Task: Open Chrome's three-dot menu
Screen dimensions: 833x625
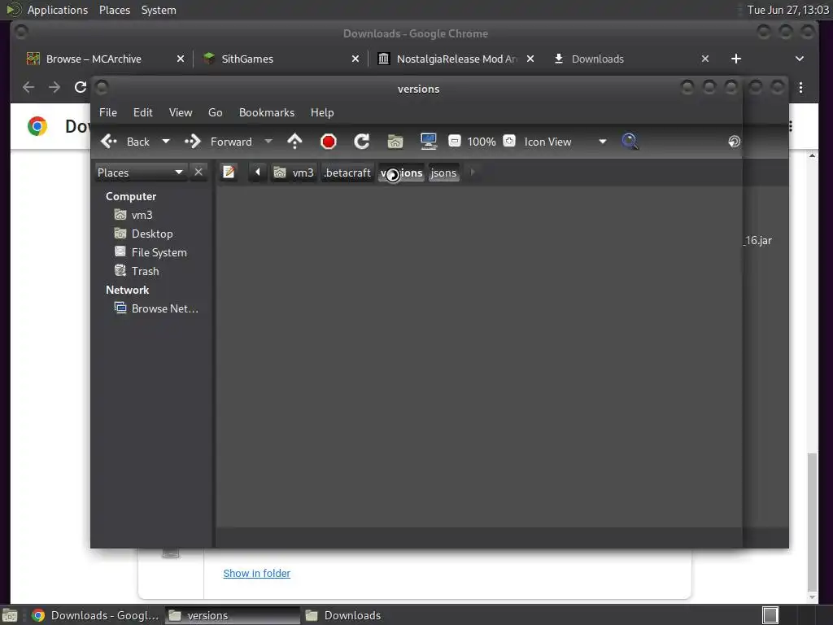Action: click(x=800, y=88)
